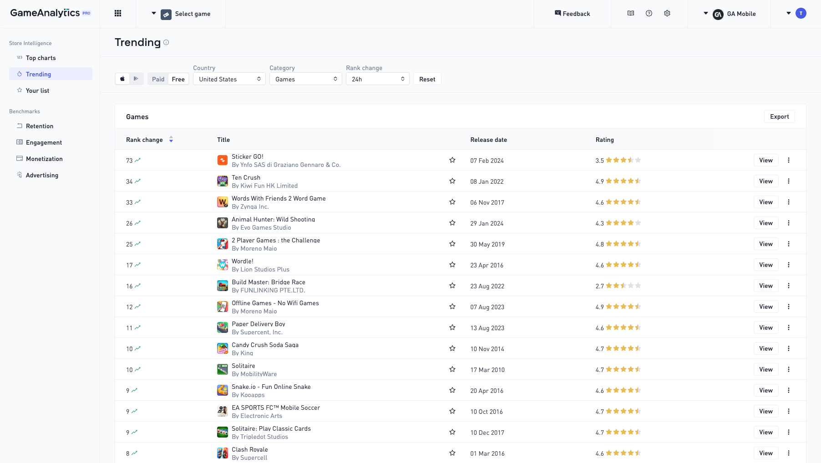Screen dimensions: 821x463
Task: Open Engagement benchmarks
Action: [51, 142]
